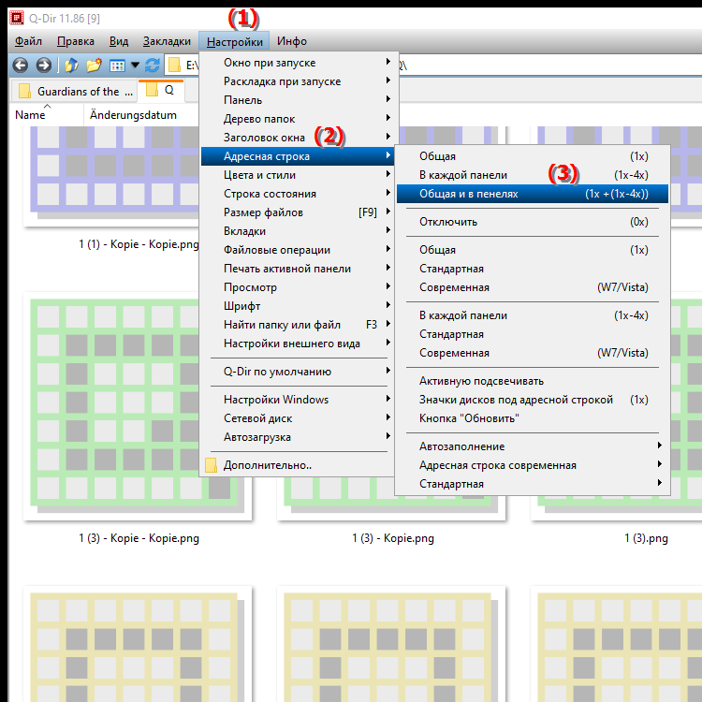Viewport: 702px width, 702px height.
Task: Toggle Значки дисков под адресной строкой
Action: click(533, 400)
